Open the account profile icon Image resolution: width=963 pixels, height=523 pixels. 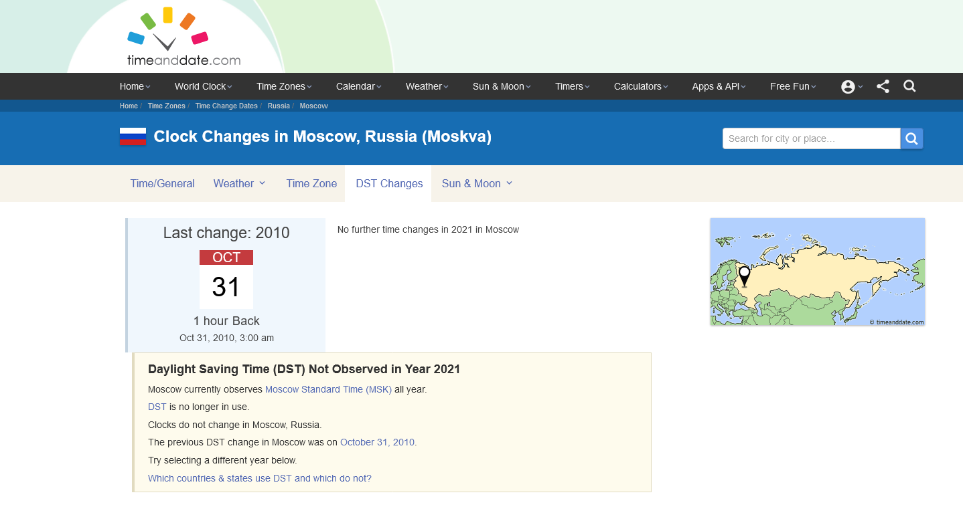tap(848, 87)
